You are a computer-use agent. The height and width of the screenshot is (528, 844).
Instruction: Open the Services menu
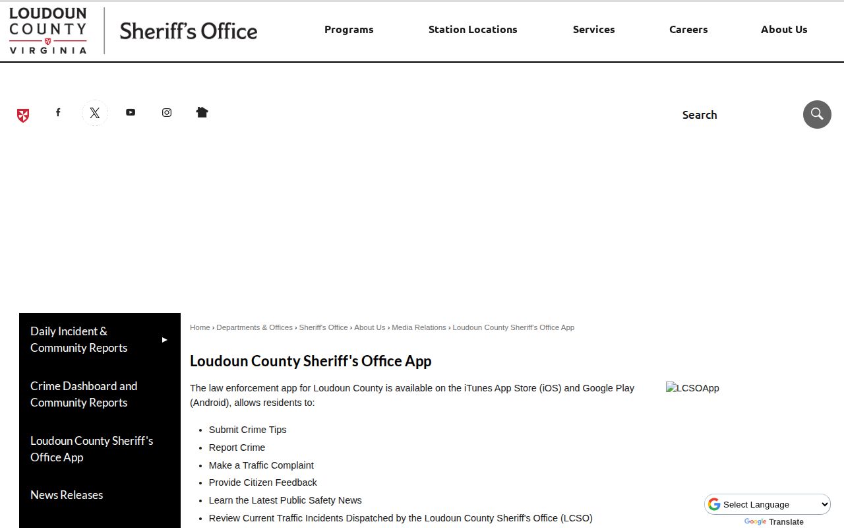[593, 30]
